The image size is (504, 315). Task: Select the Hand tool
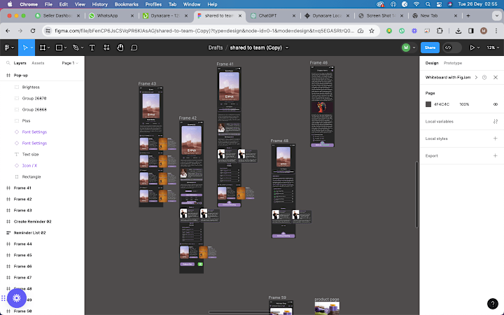pyautogui.click(x=120, y=48)
